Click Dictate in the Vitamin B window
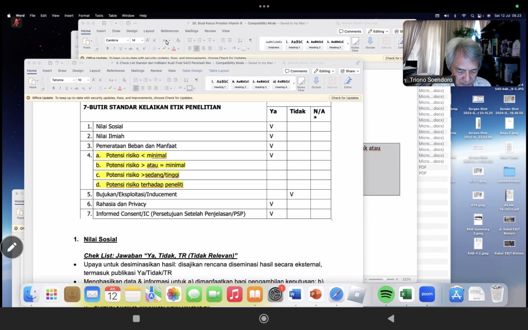 pos(370,42)
